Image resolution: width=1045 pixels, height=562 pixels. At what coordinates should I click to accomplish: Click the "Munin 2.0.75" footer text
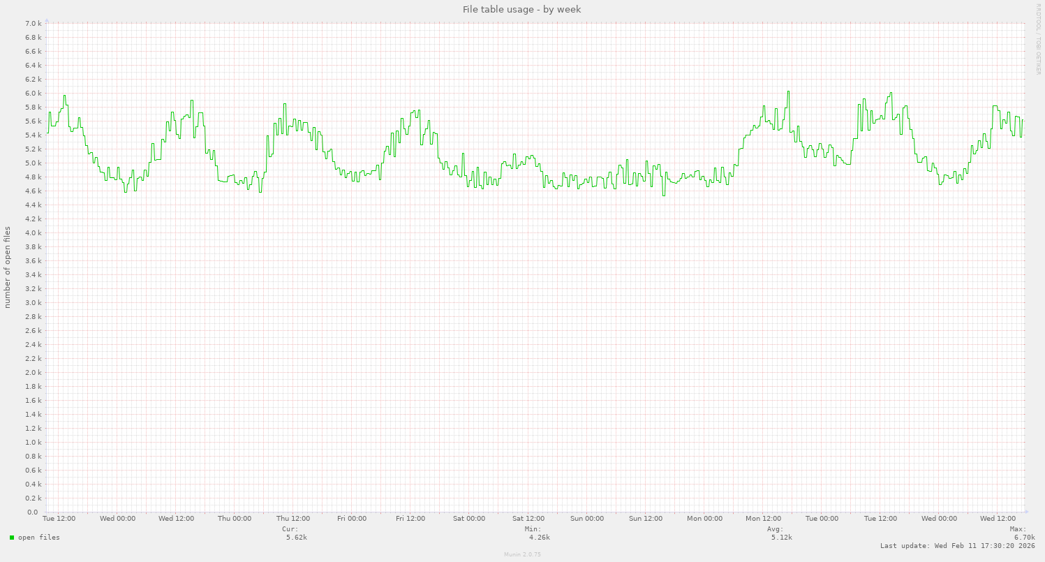click(521, 554)
